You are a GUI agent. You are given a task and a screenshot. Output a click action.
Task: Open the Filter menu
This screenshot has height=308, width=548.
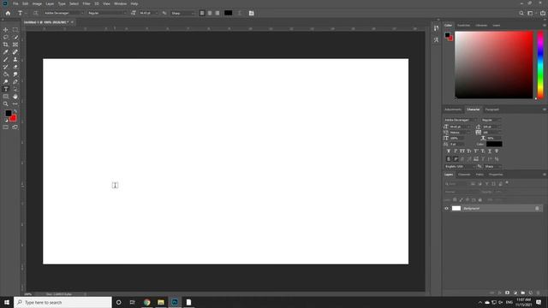click(x=86, y=3)
